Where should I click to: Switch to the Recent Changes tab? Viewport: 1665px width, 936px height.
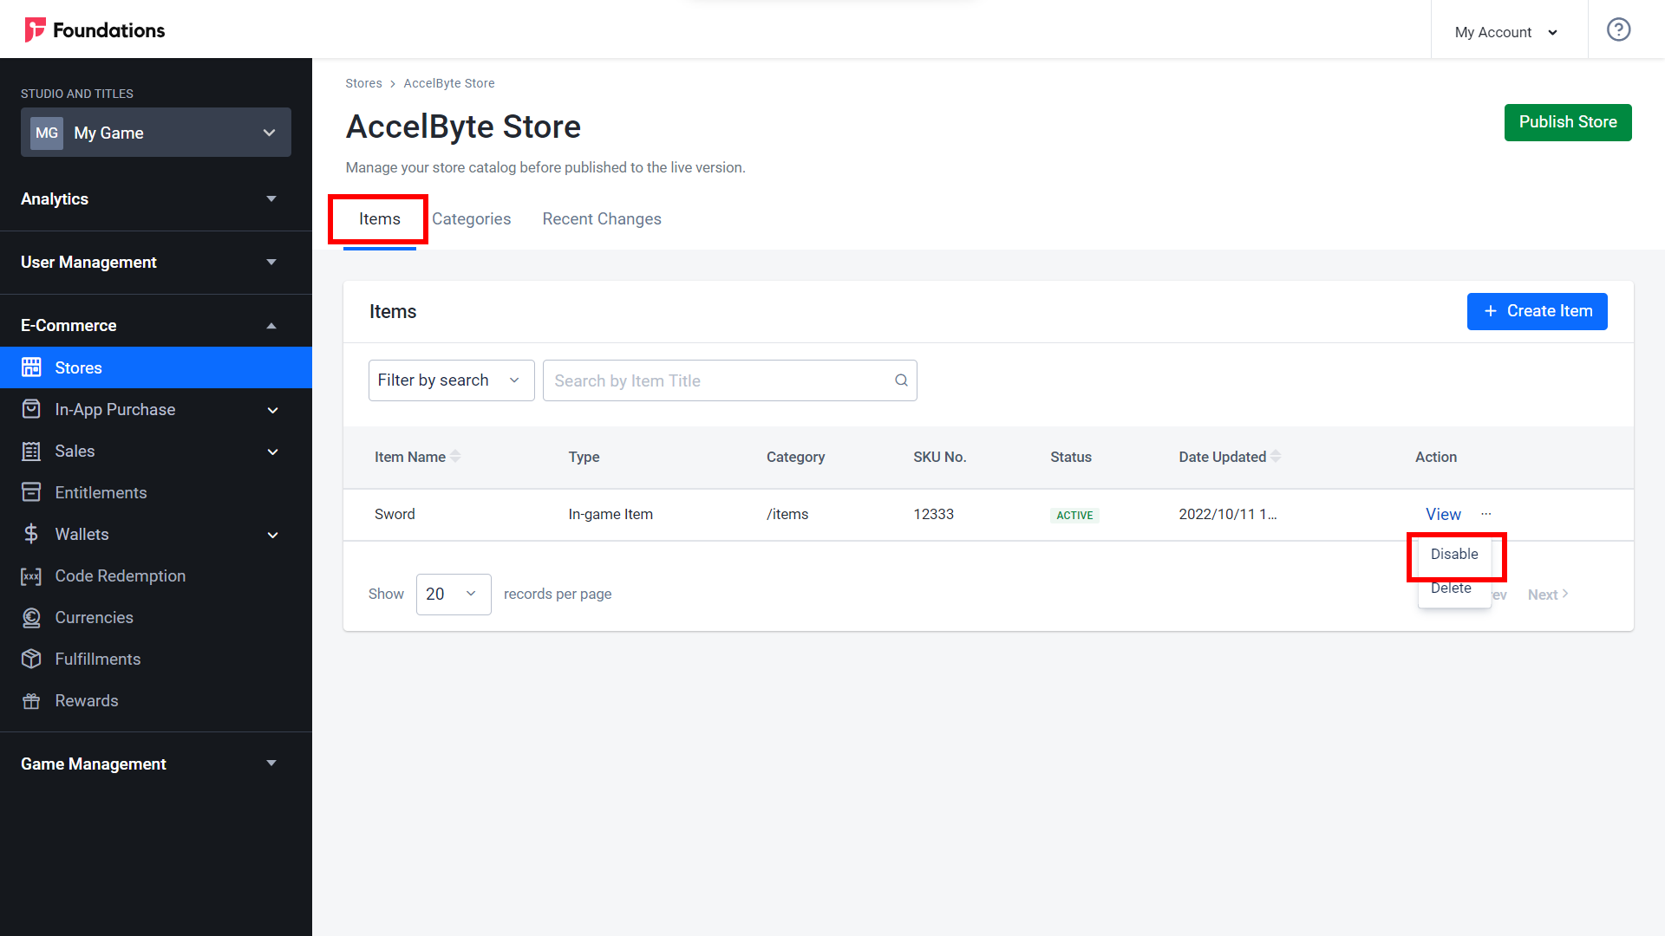click(602, 218)
